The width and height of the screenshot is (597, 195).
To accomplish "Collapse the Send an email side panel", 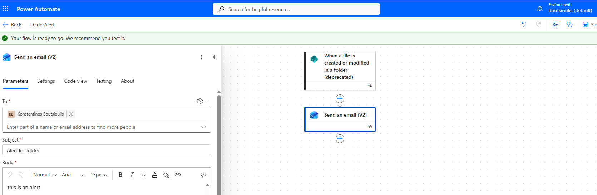I will [214, 57].
